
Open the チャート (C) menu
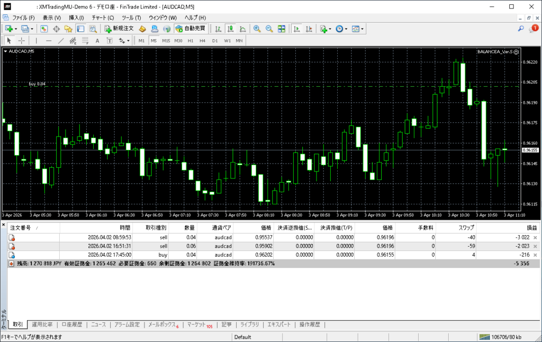click(103, 17)
